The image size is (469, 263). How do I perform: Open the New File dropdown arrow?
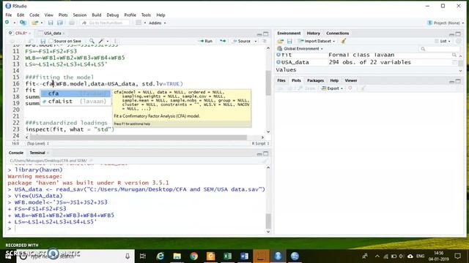tap(14, 23)
